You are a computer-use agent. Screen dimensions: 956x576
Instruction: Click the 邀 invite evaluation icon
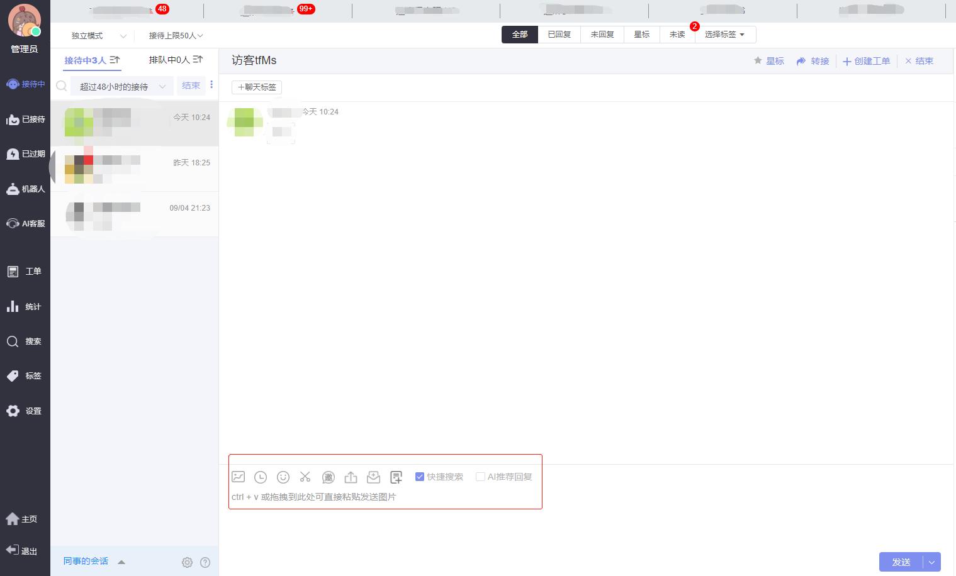click(x=329, y=477)
